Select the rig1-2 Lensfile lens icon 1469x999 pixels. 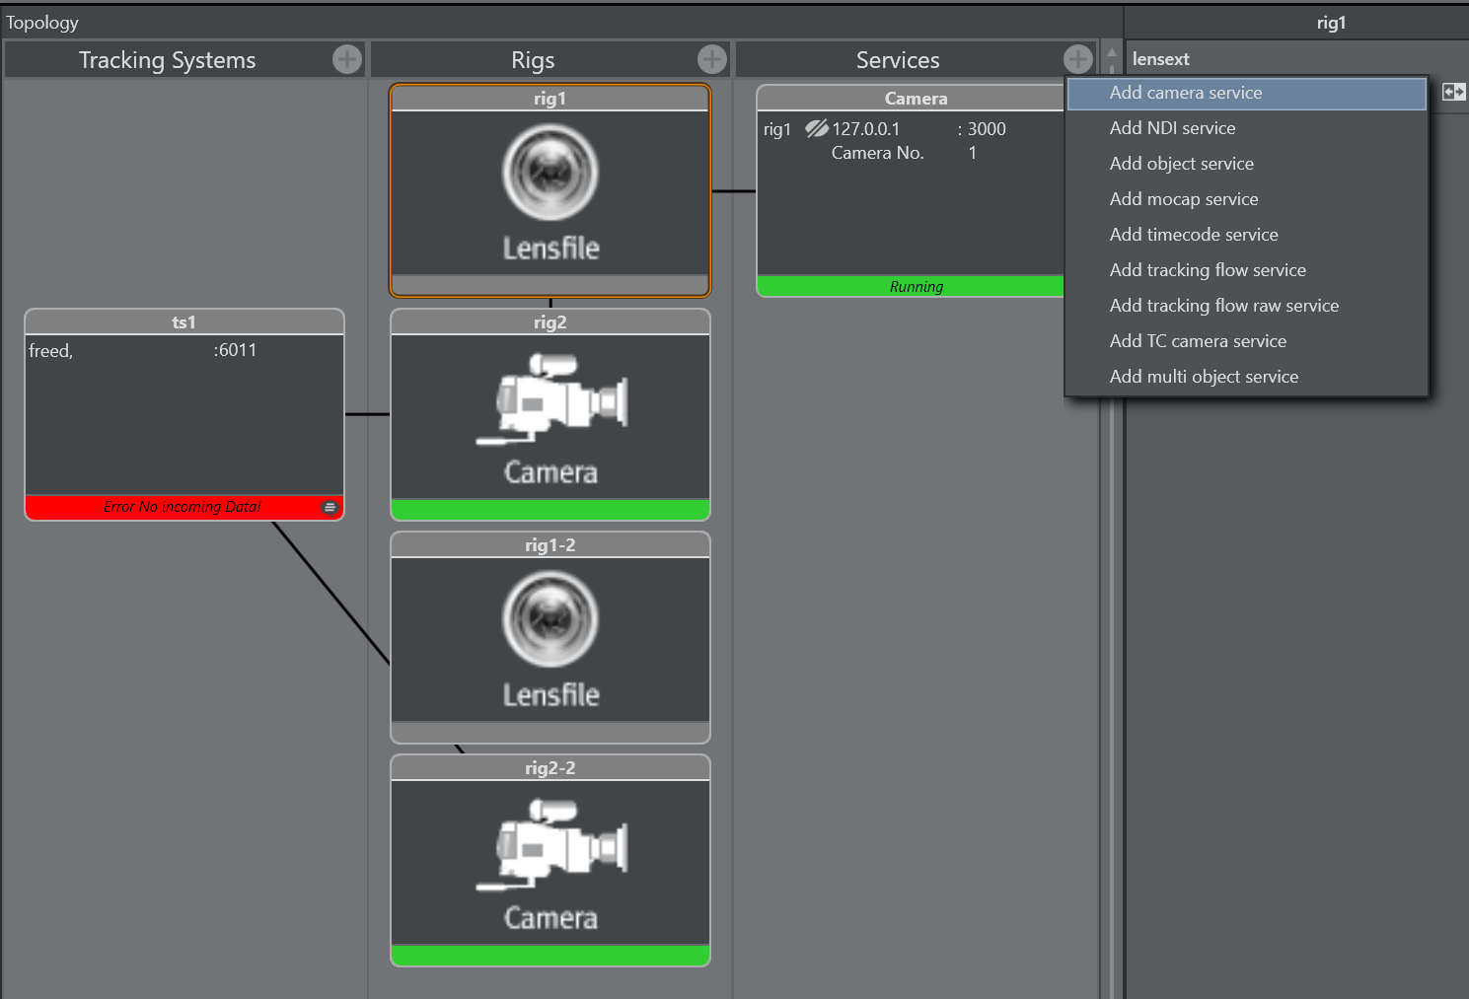(551, 619)
